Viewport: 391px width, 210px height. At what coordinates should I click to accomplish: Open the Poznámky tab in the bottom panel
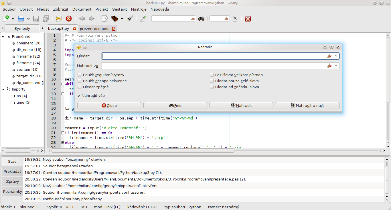12,192
